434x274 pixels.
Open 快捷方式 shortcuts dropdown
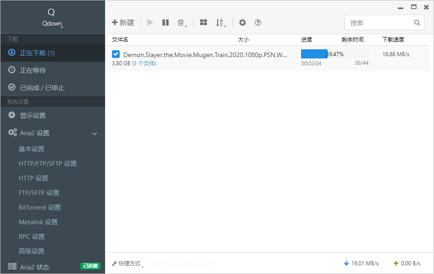(x=127, y=263)
